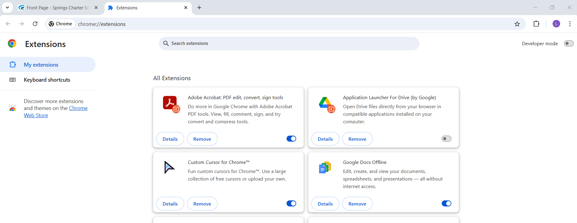
Task: Open Keyboard shortcuts in the sidebar
Action: 47,80
